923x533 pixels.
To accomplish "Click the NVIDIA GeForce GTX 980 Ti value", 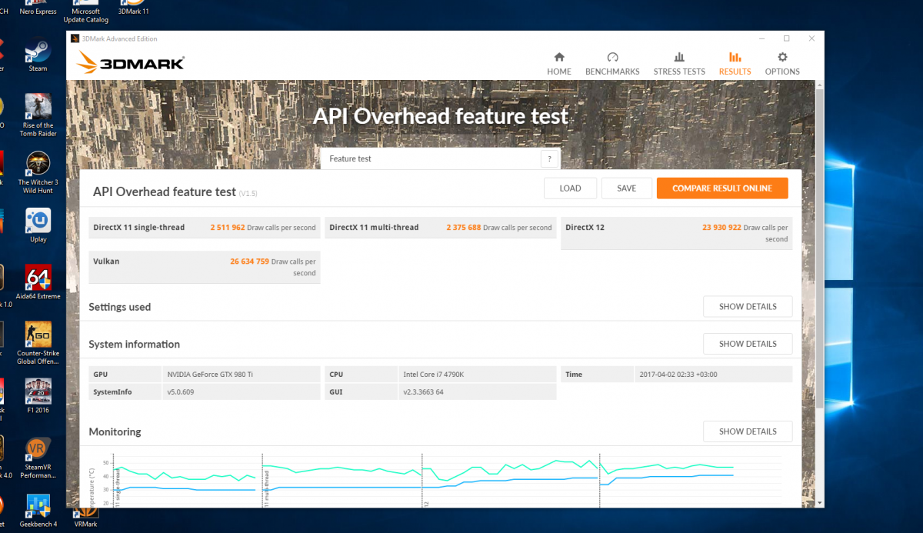I will (x=210, y=375).
